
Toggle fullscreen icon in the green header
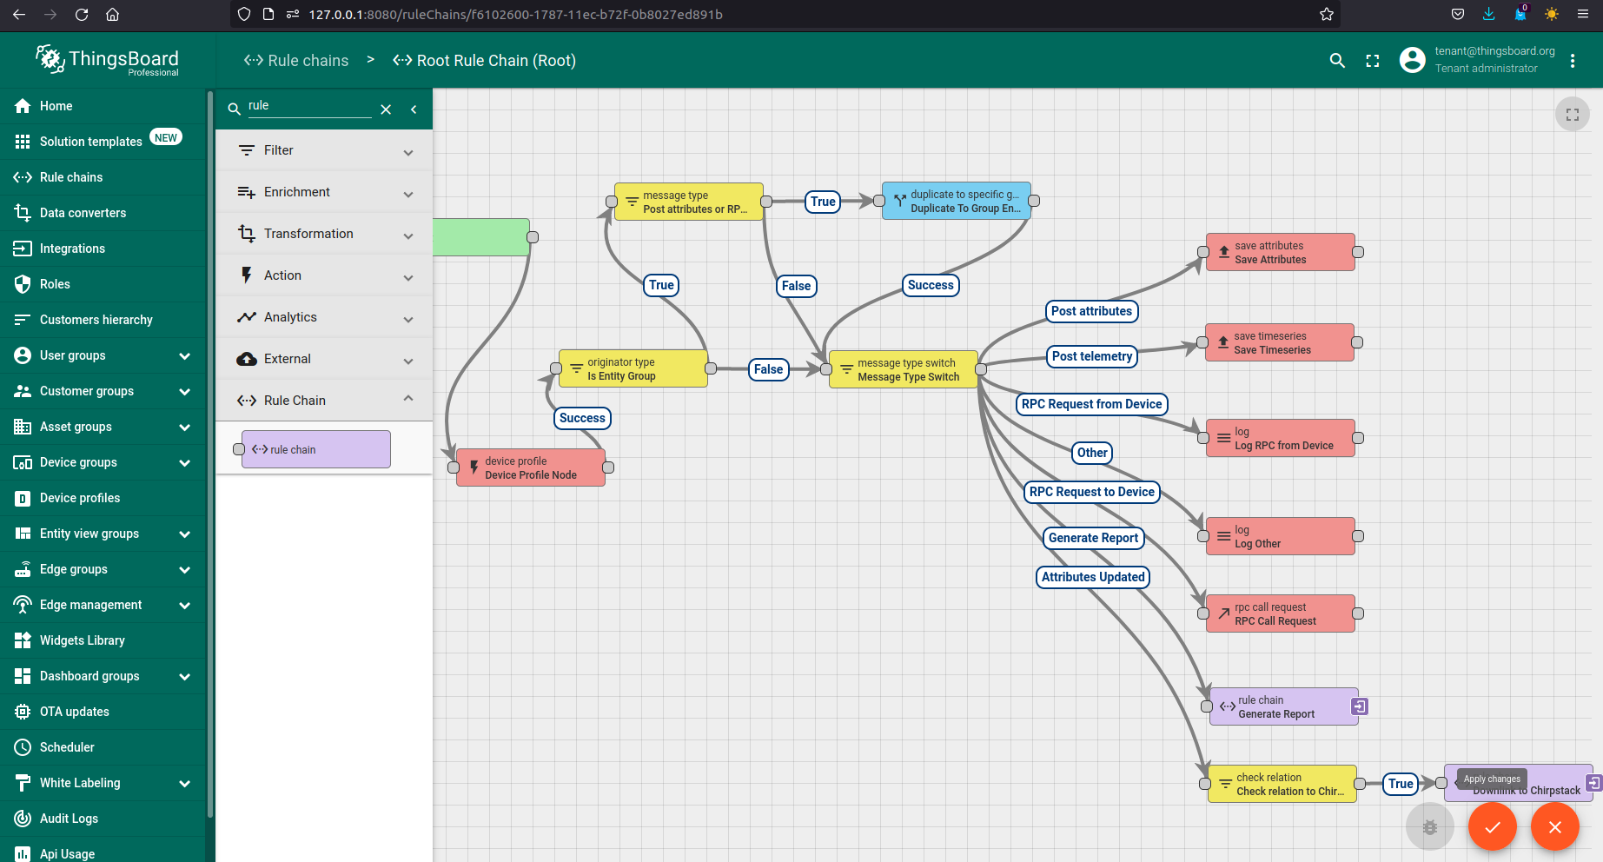click(1373, 60)
